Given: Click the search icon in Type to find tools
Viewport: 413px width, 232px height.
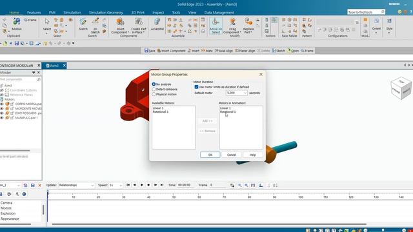Looking at the screenshot, I should 383,12.
